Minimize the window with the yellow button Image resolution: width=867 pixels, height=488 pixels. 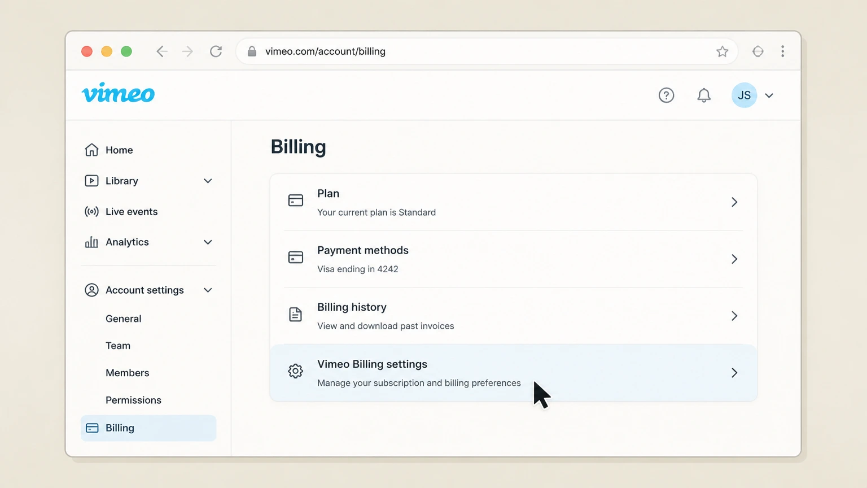pos(107,51)
